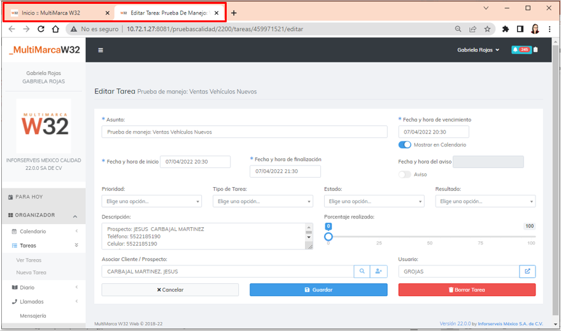561x331 pixels.
Task: Turn off 'Mostrar en Calendario' switch
Action: click(x=404, y=144)
